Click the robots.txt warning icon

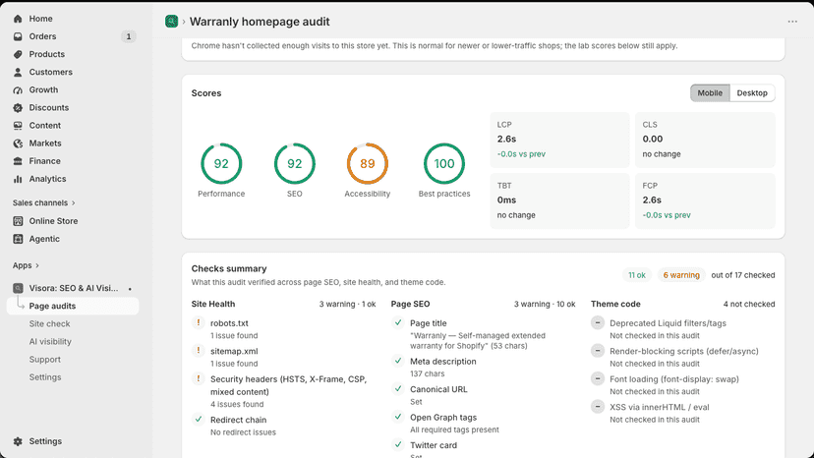click(199, 323)
